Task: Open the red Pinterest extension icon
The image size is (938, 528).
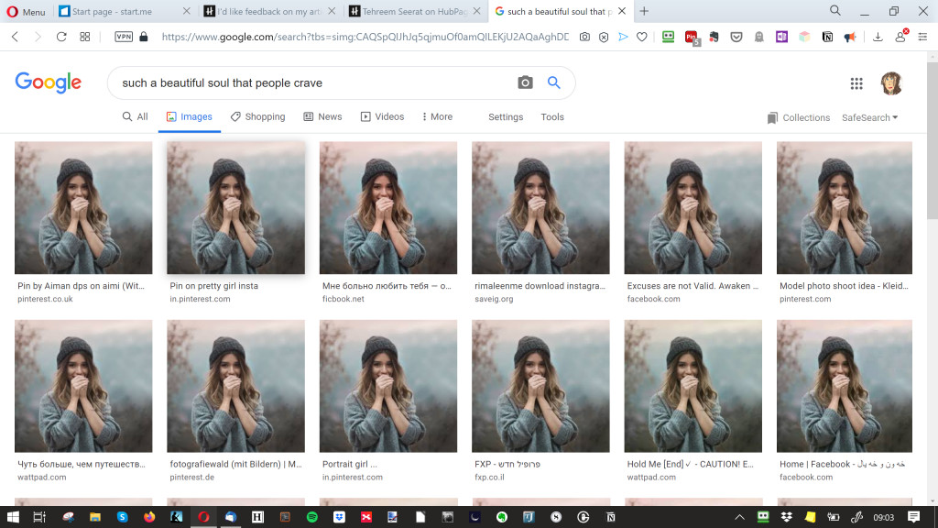Action: (x=692, y=38)
